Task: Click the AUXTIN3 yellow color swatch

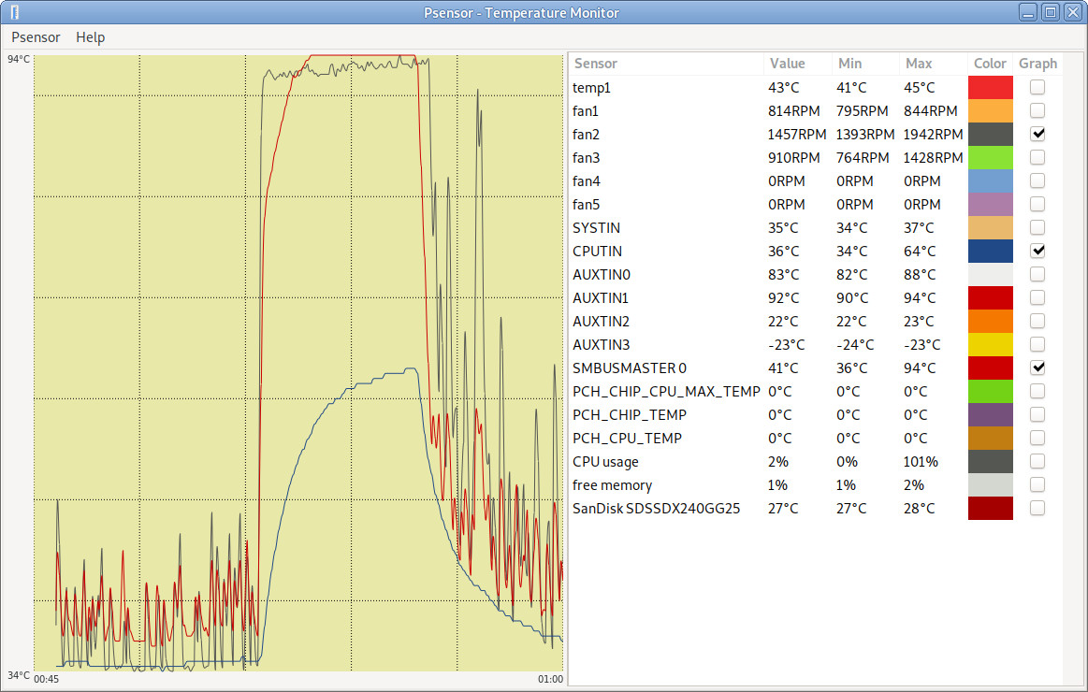Action: pos(990,345)
